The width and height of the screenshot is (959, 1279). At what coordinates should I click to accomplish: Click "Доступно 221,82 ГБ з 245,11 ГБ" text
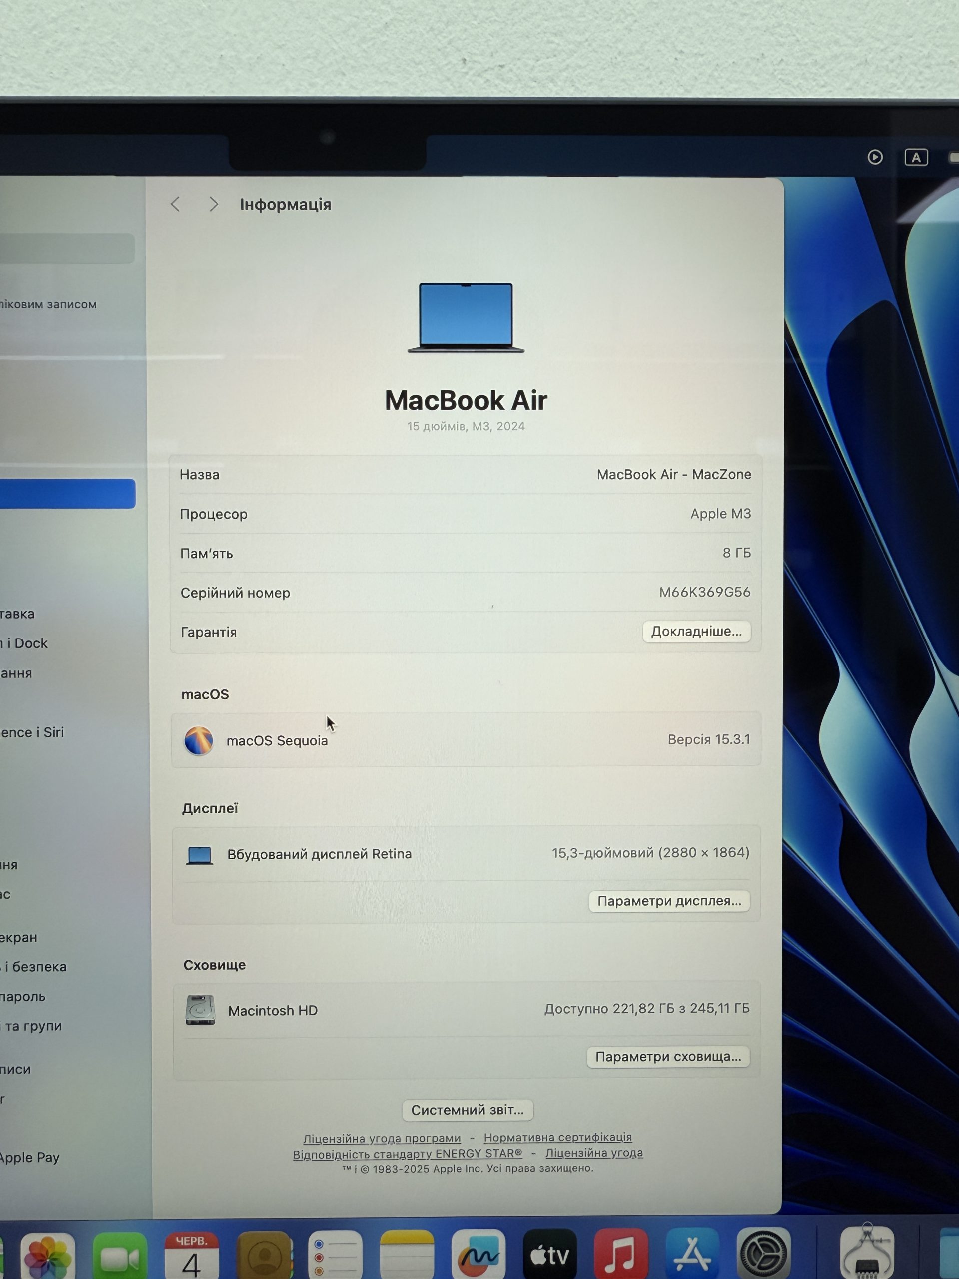tap(647, 1008)
